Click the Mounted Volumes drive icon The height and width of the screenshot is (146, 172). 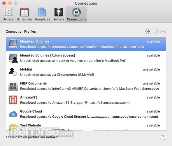pyautogui.click(x=13, y=44)
